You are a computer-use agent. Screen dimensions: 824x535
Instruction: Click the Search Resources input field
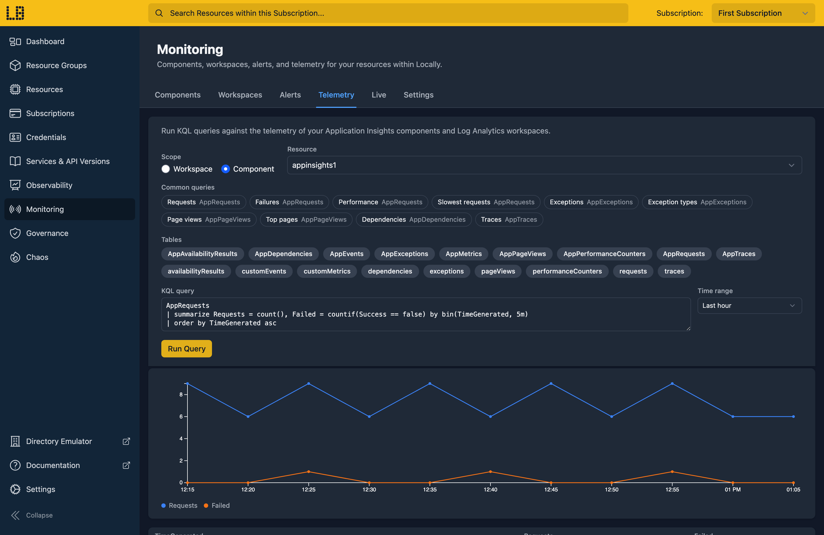click(x=388, y=13)
